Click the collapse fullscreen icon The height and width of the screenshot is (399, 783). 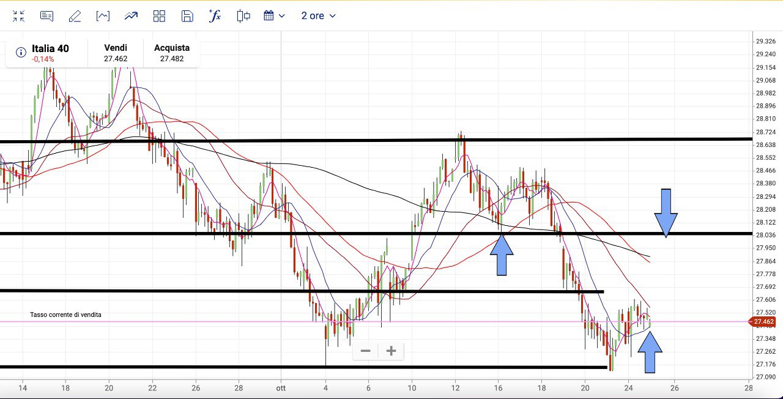[19, 16]
